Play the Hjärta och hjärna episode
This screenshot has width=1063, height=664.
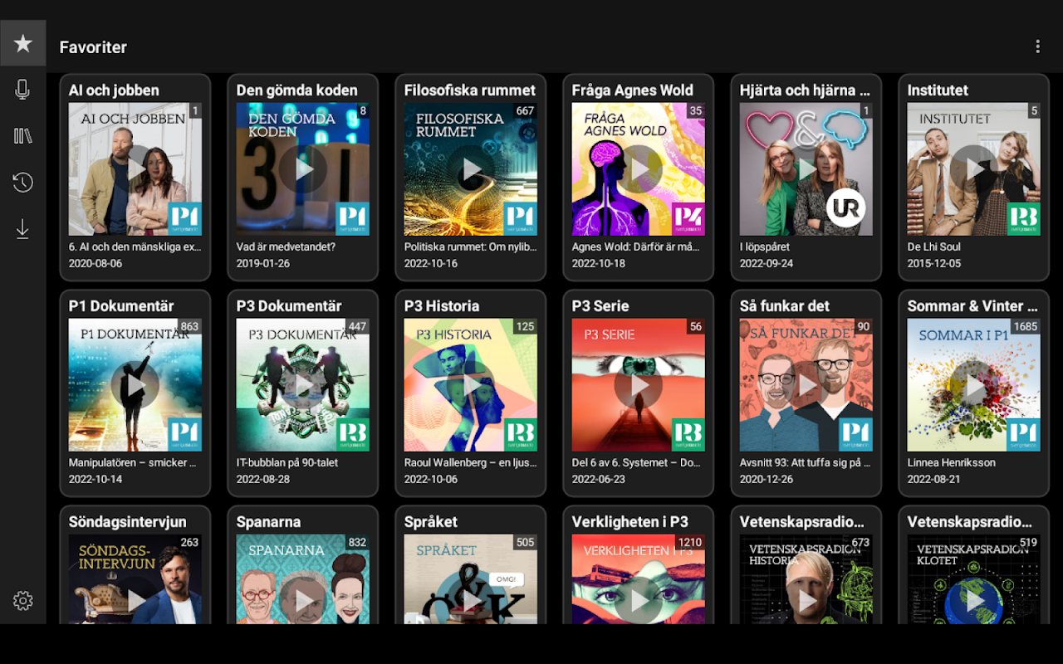[x=806, y=169]
